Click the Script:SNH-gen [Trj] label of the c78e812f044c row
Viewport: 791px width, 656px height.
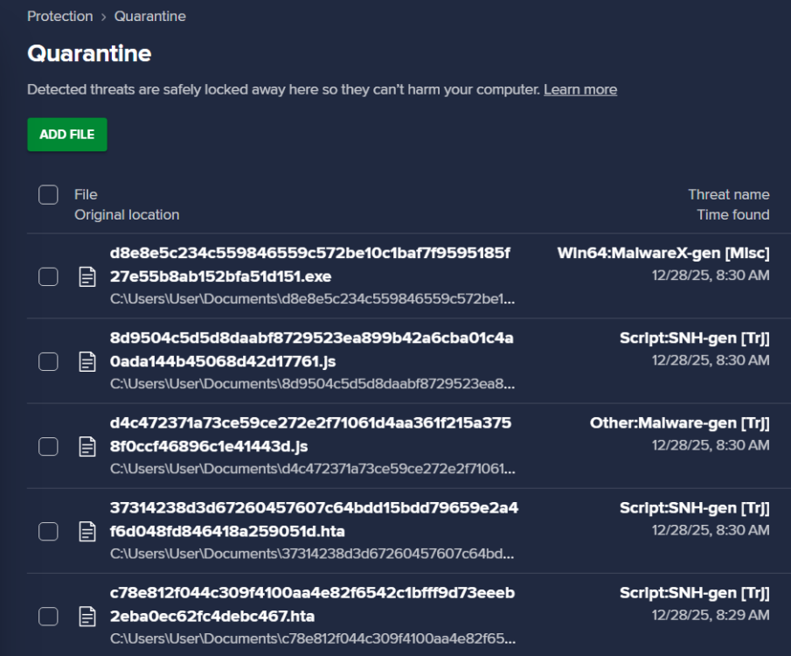pos(695,592)
